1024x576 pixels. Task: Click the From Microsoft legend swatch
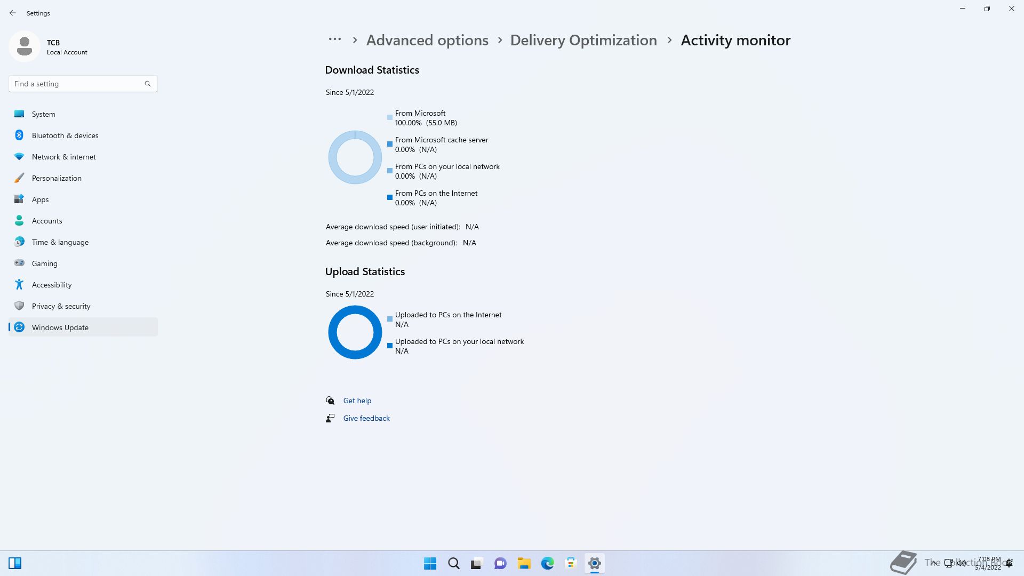click(x=390, y=117)
